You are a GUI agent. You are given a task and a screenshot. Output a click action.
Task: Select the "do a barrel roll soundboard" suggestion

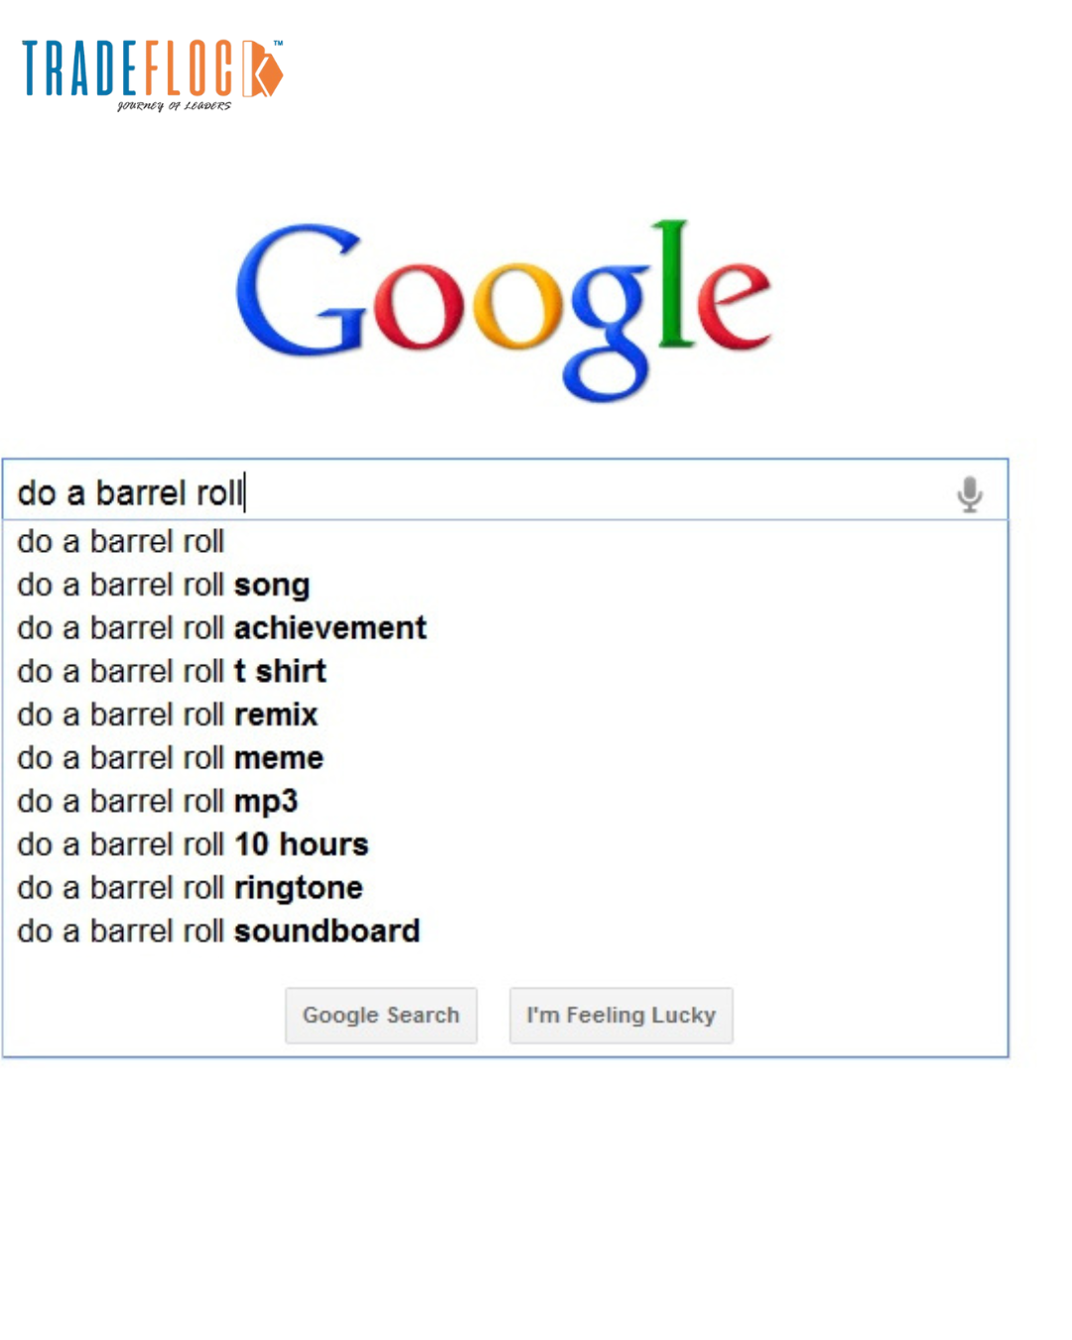tap(218, 931)
